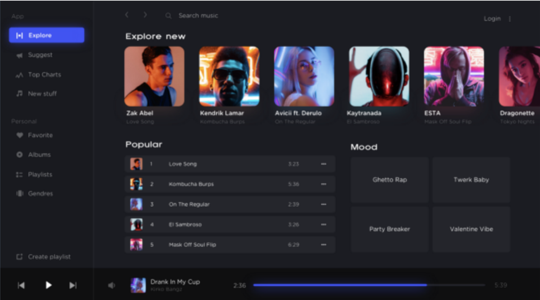Open Avicii ft. Derulo cover art
Image resolution: width=540 pixels, height=300 pixels.
pyautogui.click(x=304, y=76)
